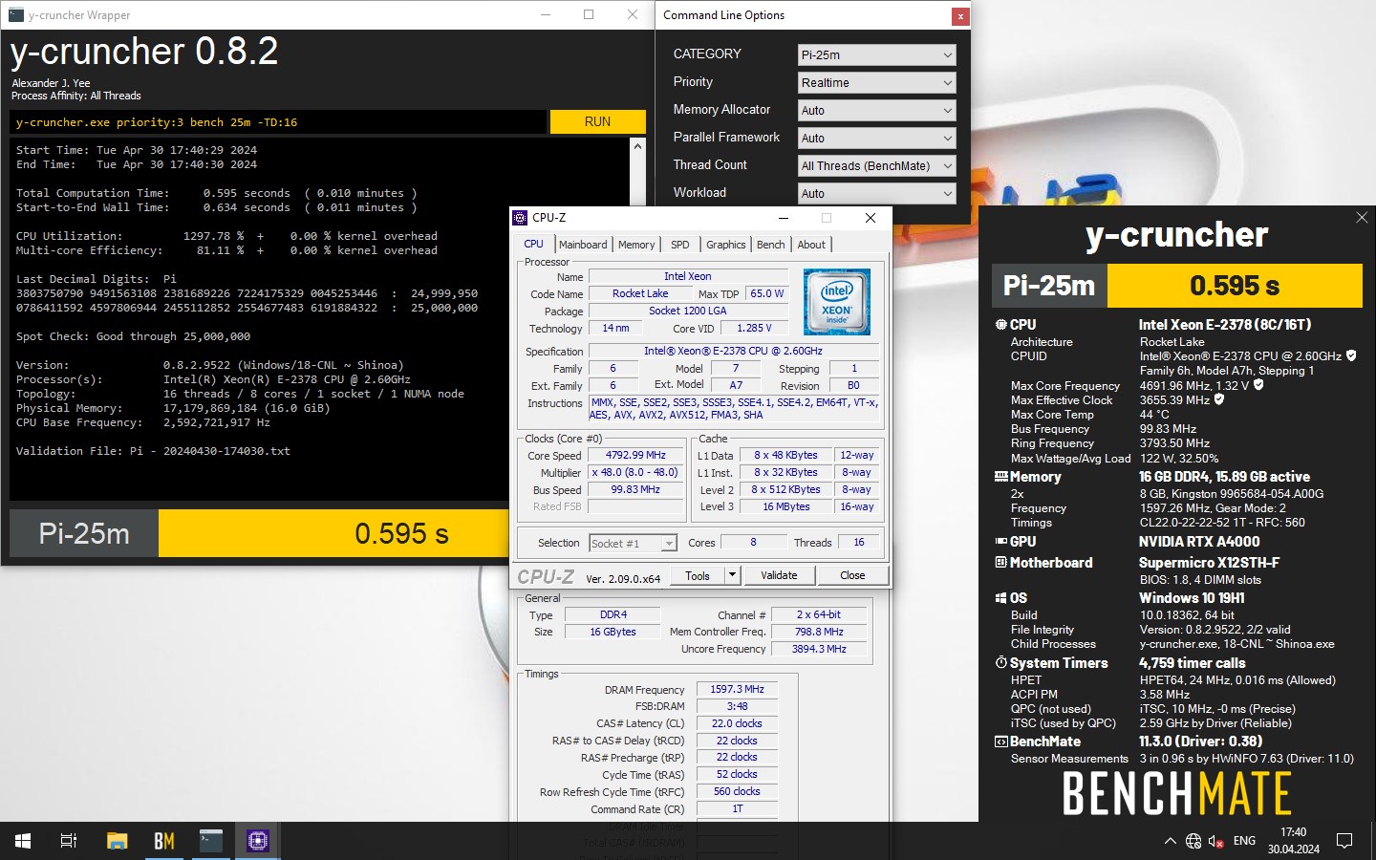1376x860 pixels.
Task: Click the Close button in CPU-Z
Action: pyautogui.click(x=852, y=575)
